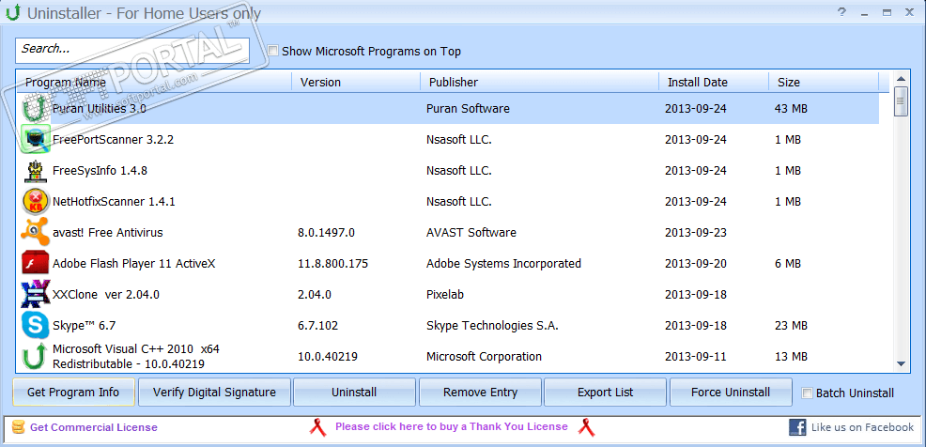Click Verify Digital Signature button
The width and height of the screenshot is (926, 447).
point(214,393)
